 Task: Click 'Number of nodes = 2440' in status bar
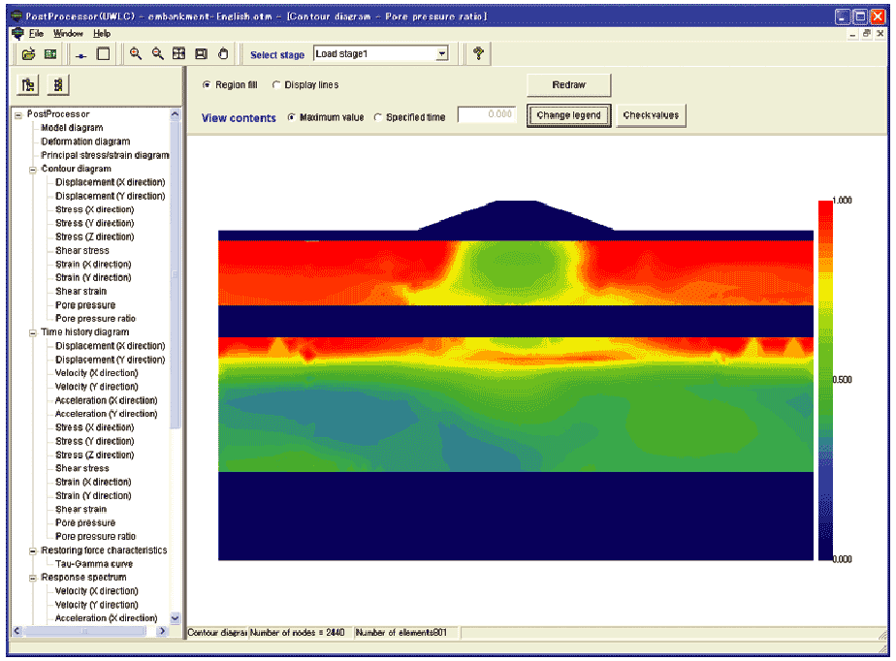click(298, 633)
